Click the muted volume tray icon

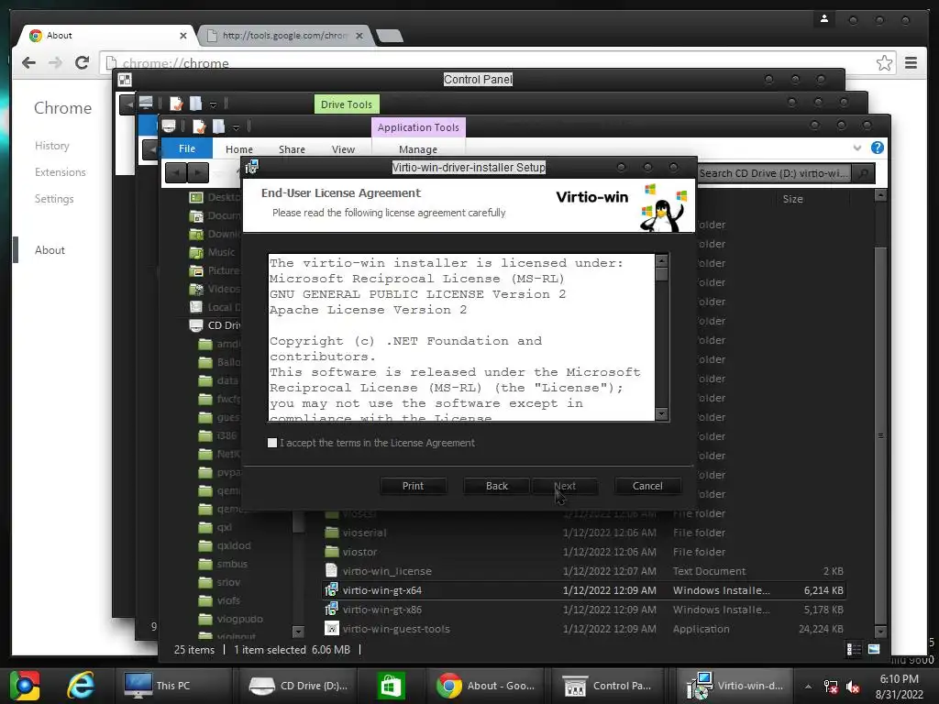853,687
